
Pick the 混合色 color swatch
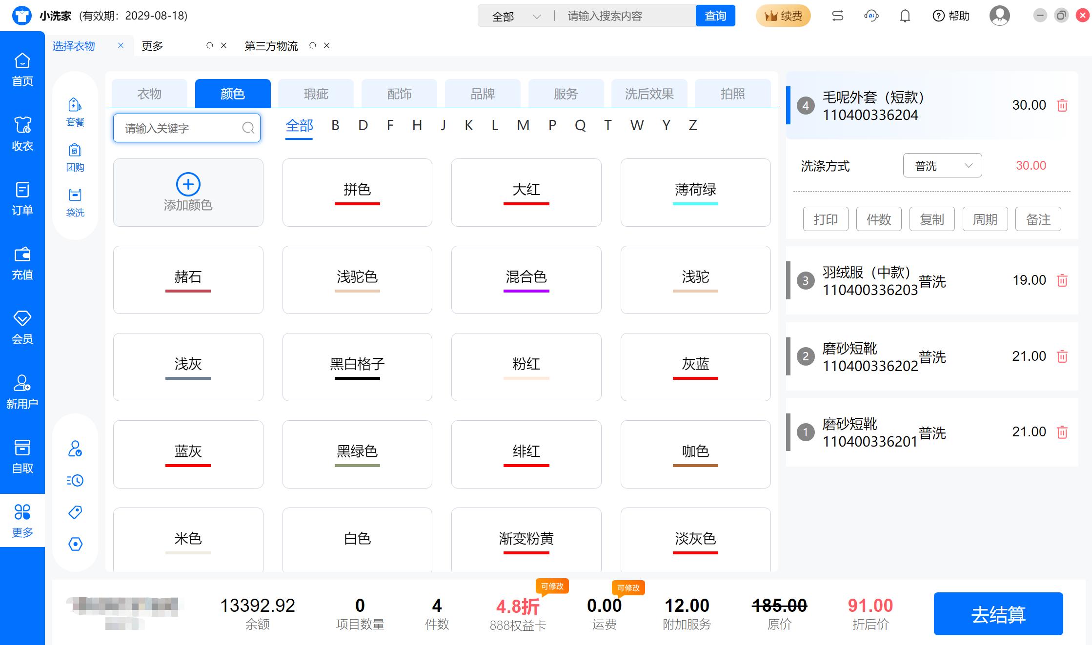pyautogui.click(x=526, y=279)
